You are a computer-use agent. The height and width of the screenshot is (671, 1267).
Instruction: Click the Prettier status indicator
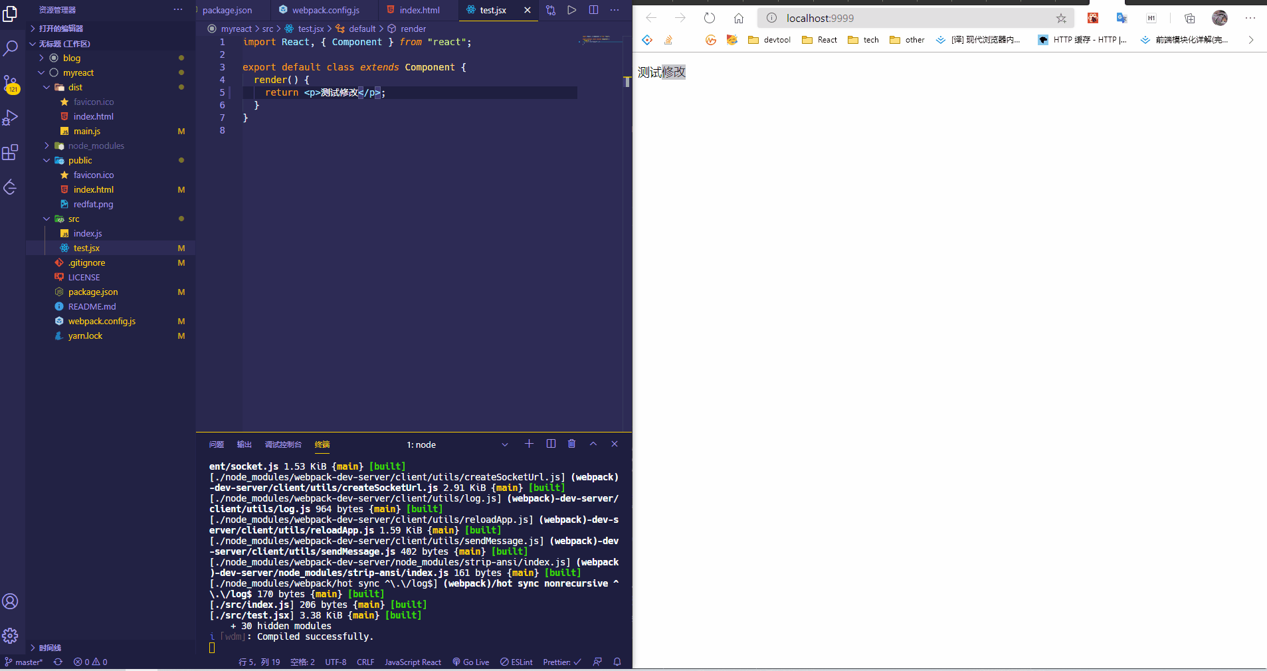[x=562, y=662]
